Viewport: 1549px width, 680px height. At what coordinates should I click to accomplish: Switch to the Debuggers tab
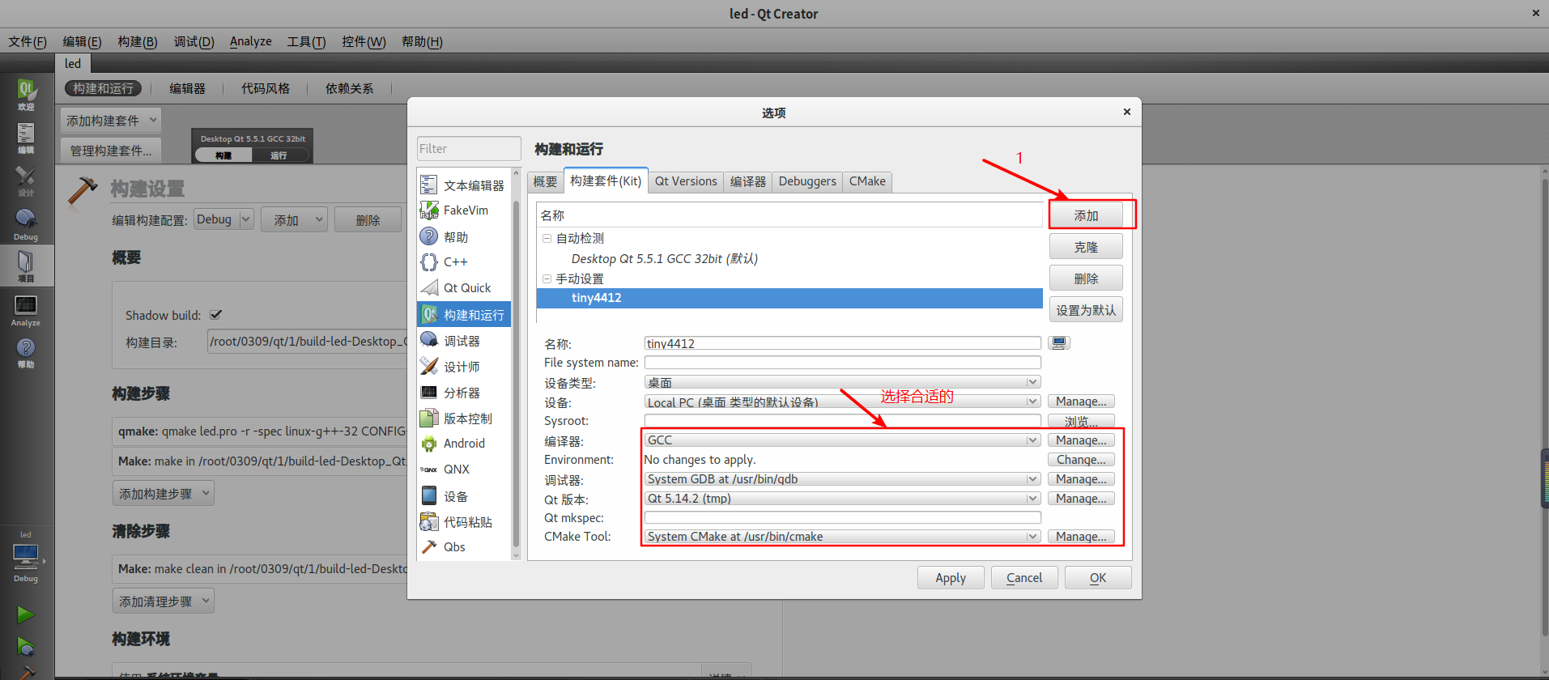(807, 181)
